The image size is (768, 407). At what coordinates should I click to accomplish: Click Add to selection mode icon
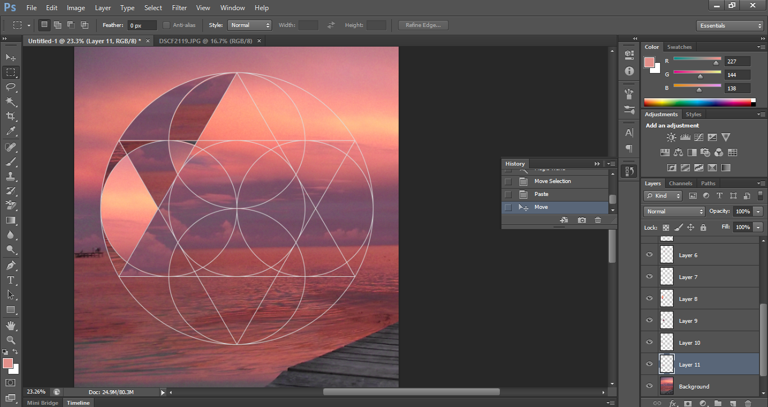point(57,25)
